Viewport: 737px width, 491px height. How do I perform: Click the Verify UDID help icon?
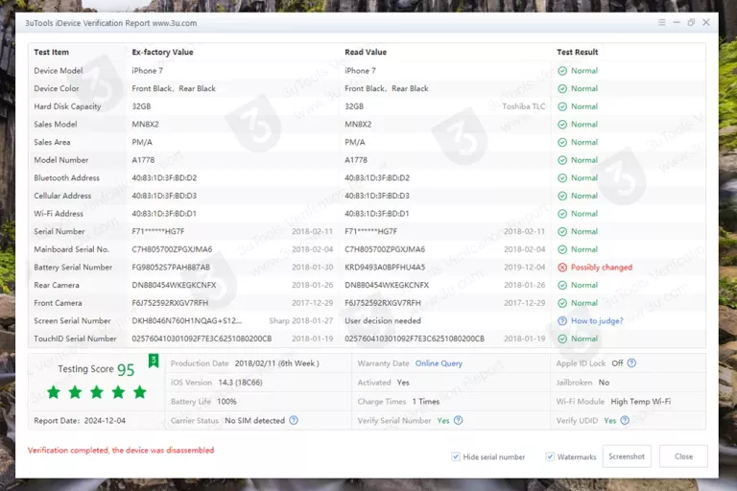[625, 421]
